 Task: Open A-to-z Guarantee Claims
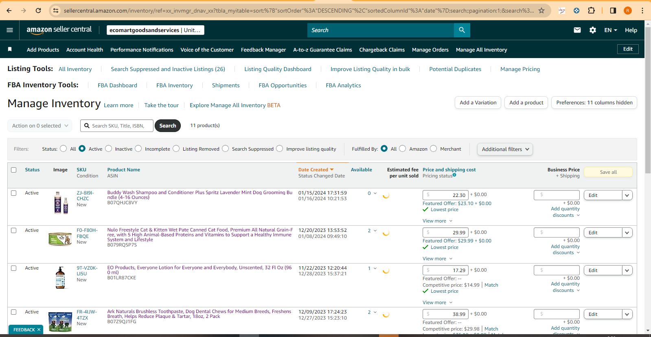point(322,50)
